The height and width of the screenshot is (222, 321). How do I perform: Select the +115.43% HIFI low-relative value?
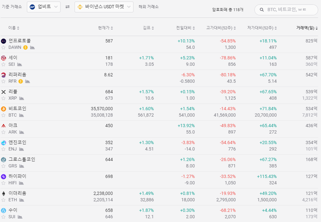tap(267, 176)
